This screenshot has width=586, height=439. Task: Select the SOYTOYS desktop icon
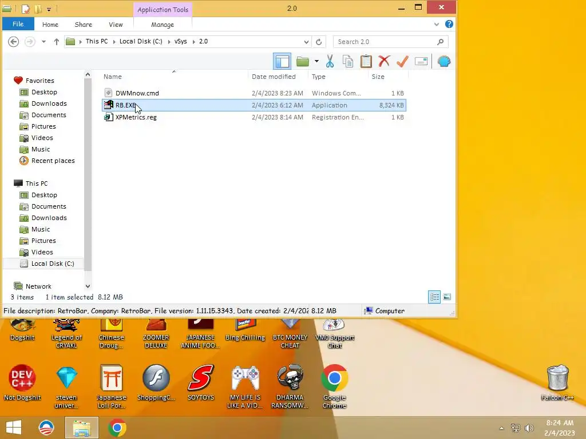(201, 382)
